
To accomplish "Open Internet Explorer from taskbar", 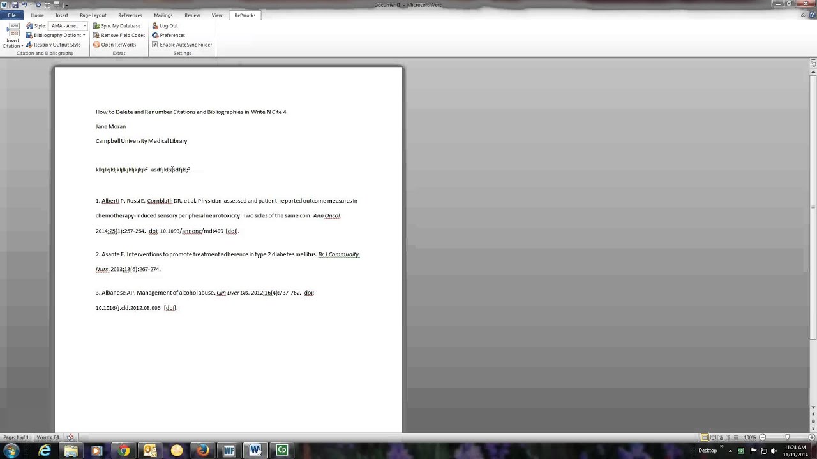I will (45, 451).
